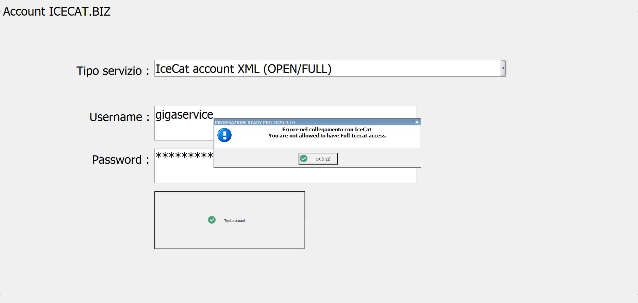Open the IceCat account XML (OPEN/FULL) combo box

point(330,68)
